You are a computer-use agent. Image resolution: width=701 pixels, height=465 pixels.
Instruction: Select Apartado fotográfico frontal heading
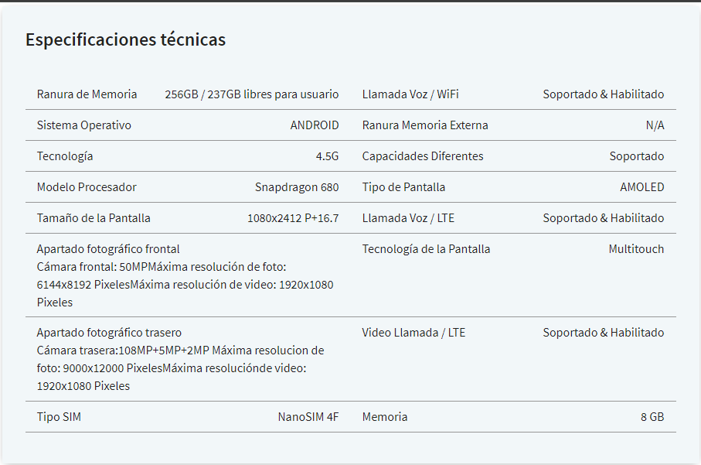pos(108,249)
